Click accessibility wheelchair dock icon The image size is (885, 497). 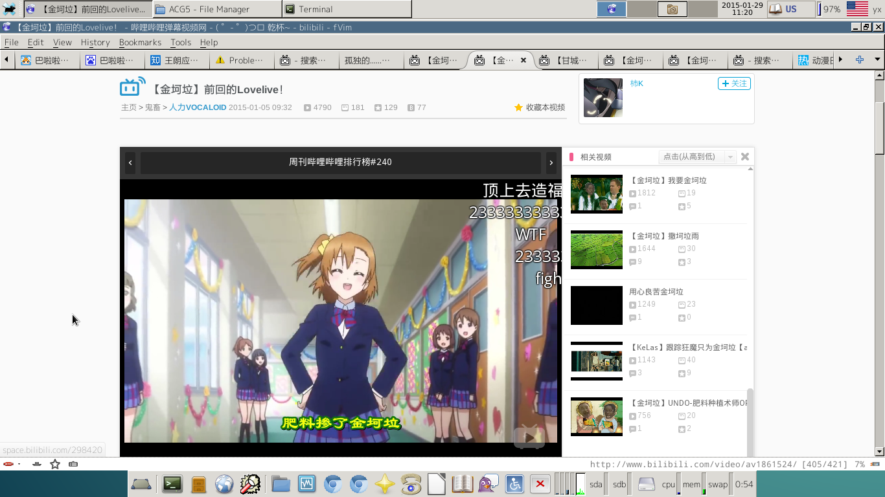click(514, 484)
